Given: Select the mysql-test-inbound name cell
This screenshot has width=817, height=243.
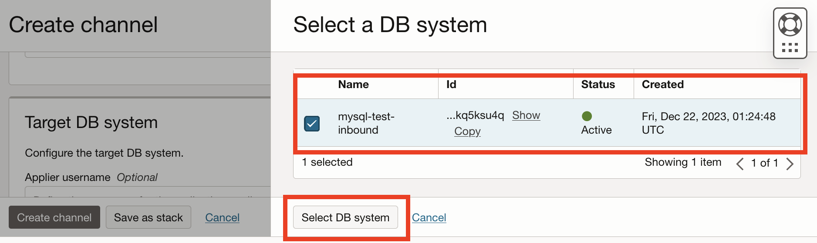Looking at the screenshot, I should pos(366,123).
